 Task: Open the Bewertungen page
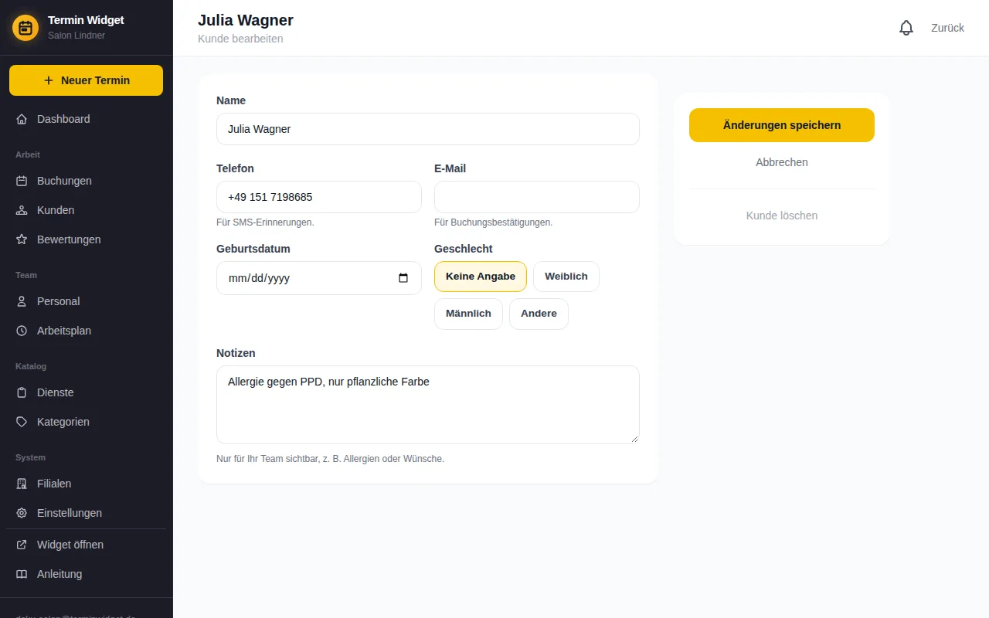coord(87,239)
